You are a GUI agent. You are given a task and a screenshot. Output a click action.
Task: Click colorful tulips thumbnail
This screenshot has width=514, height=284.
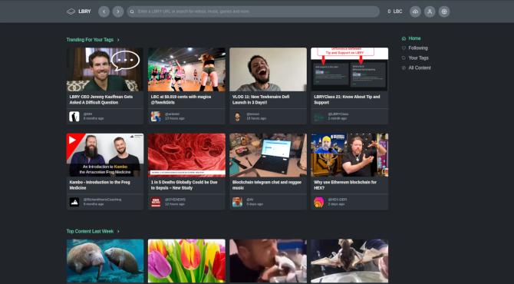[186, 261]
